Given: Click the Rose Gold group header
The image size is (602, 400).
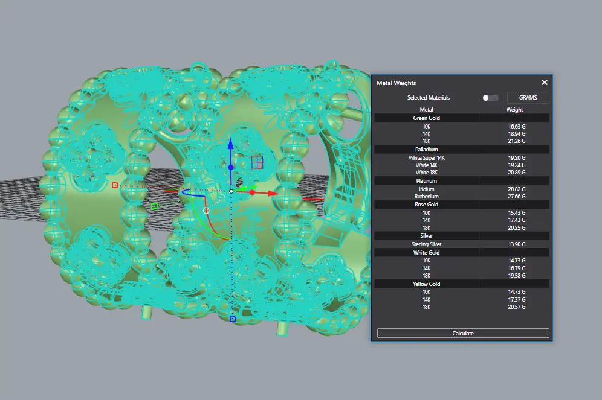Looking at the screenshot, I should [426, 205].
